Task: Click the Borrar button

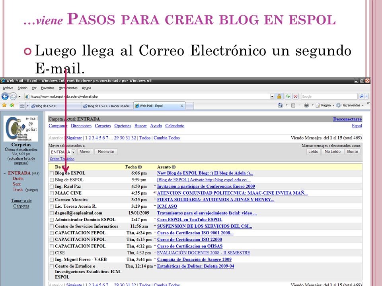Action: tap(353, 151)
